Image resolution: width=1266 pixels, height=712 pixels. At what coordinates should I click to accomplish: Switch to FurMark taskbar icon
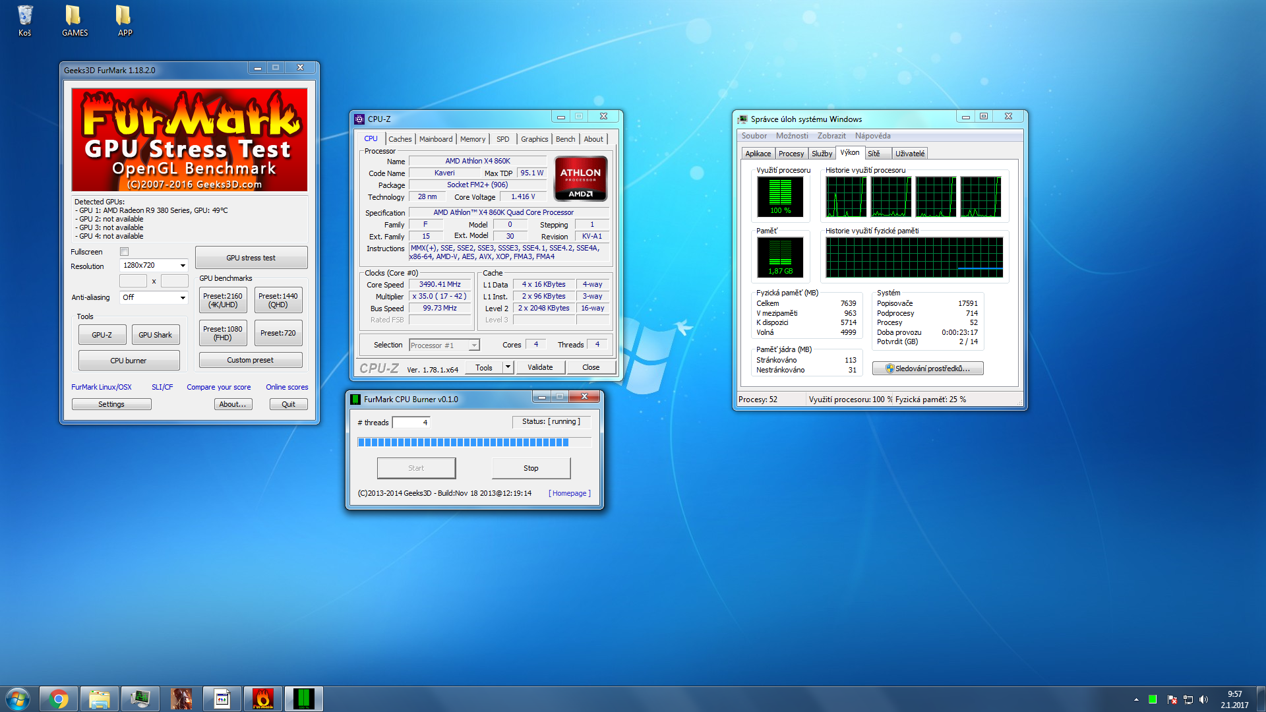(263, 699)
